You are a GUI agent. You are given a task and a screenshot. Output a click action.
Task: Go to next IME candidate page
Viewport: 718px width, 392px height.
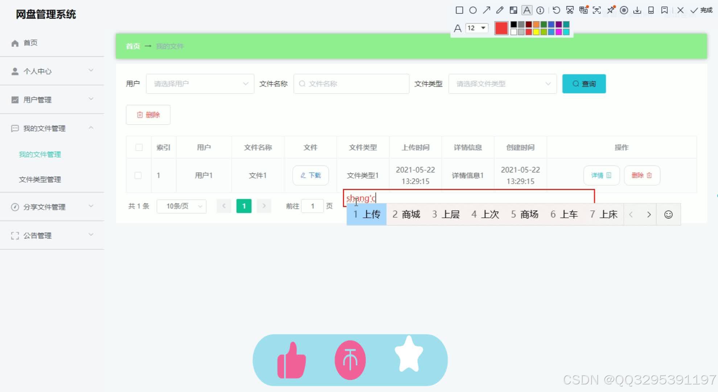tap(649, 215)
